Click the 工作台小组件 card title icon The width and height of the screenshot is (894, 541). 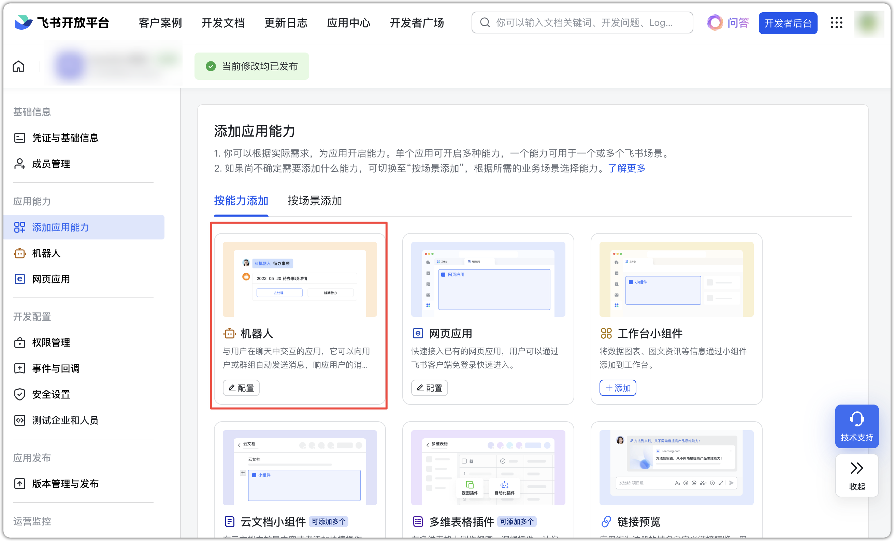pos(606,333)
